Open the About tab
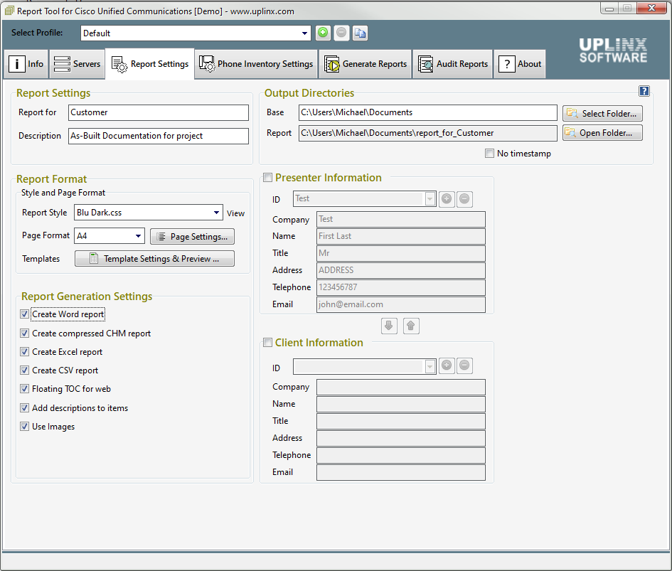Image resolution: width=672 pixels, height=571 pixels. [520, 64]
